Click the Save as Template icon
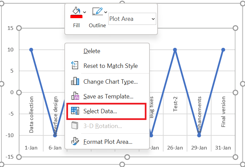 coord(75,96)
